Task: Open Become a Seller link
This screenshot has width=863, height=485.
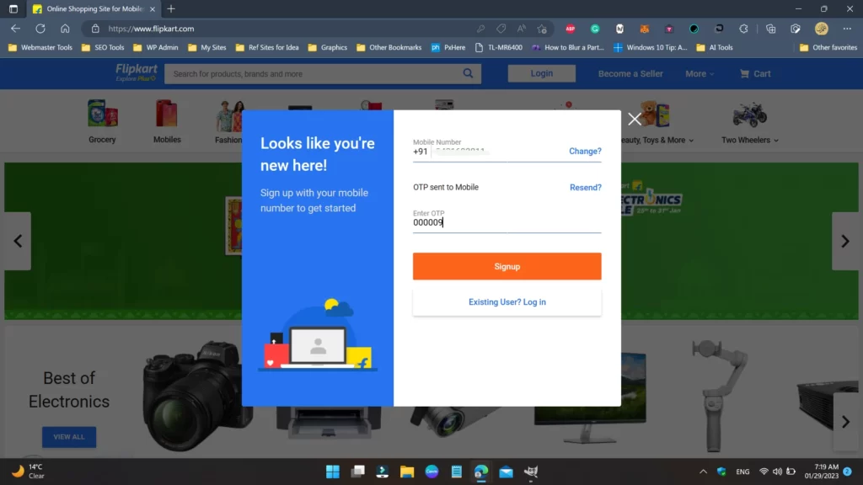Action: (630, 74)
